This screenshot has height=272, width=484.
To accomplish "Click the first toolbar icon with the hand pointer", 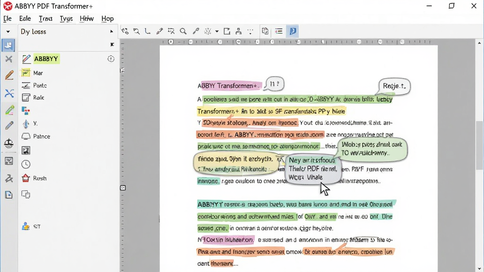I will click(x=125, y=31).
